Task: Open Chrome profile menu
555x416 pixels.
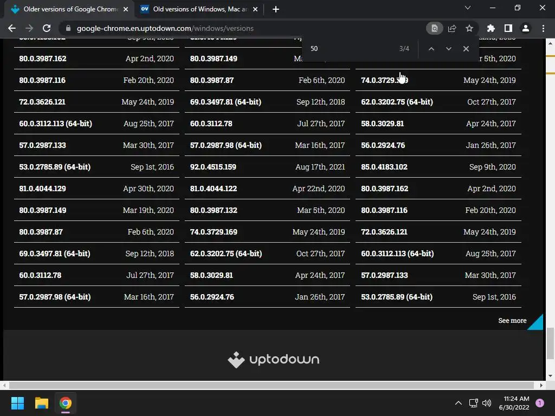Action: (x=526, y=28)
